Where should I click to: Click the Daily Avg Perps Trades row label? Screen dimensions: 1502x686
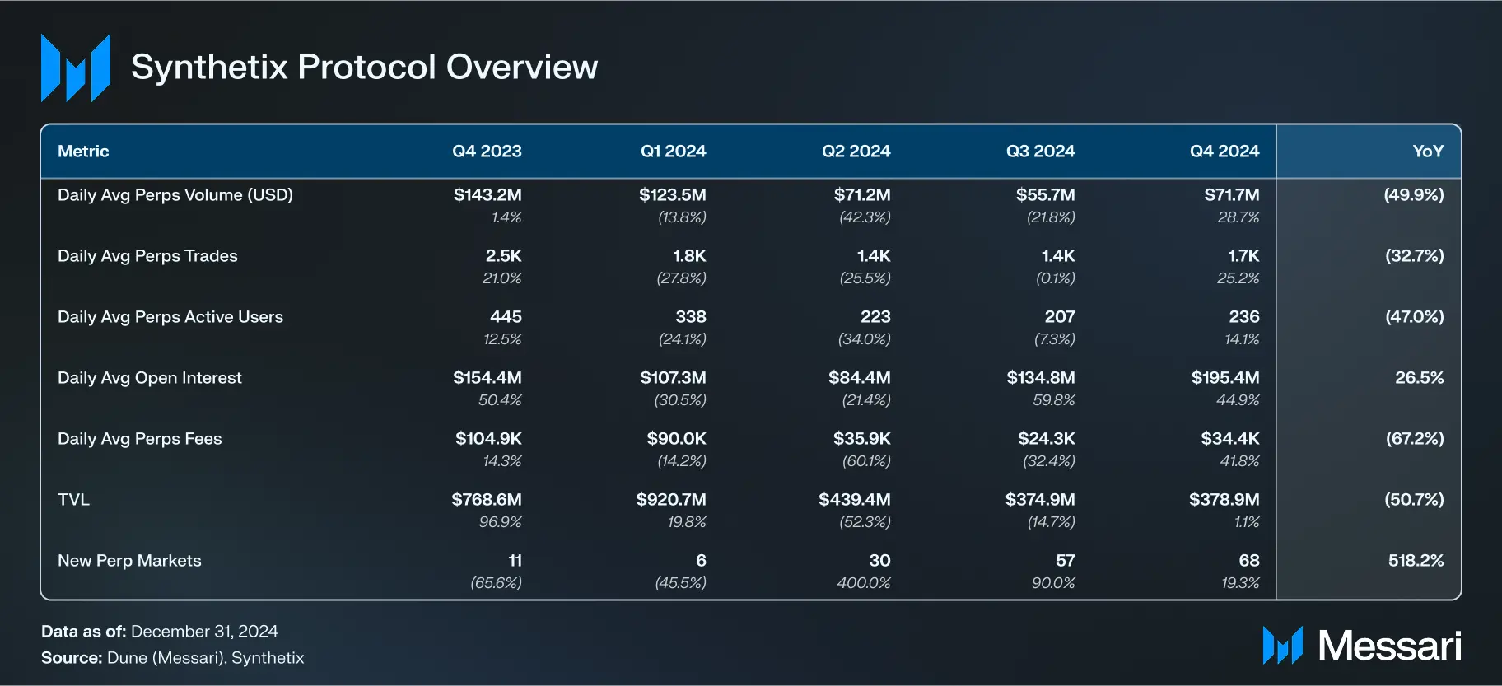[x=147, y=256]
